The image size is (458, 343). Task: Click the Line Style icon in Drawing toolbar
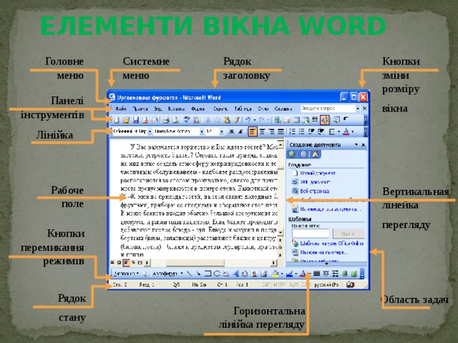tap(316, 274)
